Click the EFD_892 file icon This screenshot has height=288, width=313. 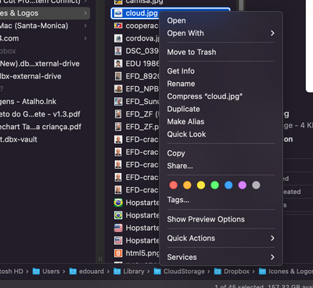click(118, 77)
